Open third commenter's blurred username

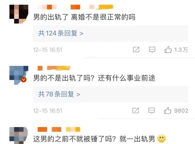(x=59, y=129)
